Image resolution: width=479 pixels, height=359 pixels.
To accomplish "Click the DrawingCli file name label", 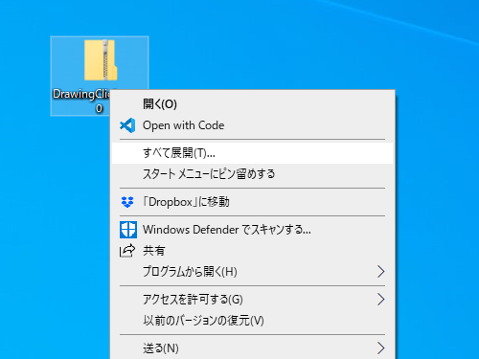I will tap(81, 101).
